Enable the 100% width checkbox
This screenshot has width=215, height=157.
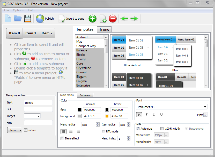tap(162, 129)
